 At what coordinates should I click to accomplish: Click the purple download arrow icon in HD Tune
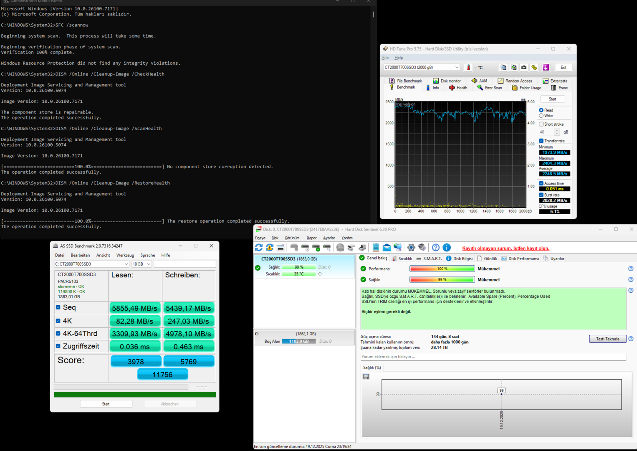coord(546,67)
